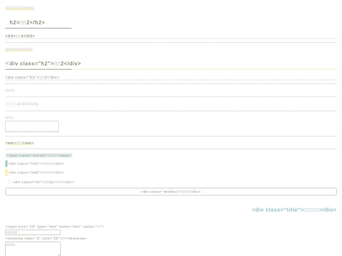Click the yellow color bar beside ln02
The height and width of the screenshot is (256, 342).
(6, 173)
